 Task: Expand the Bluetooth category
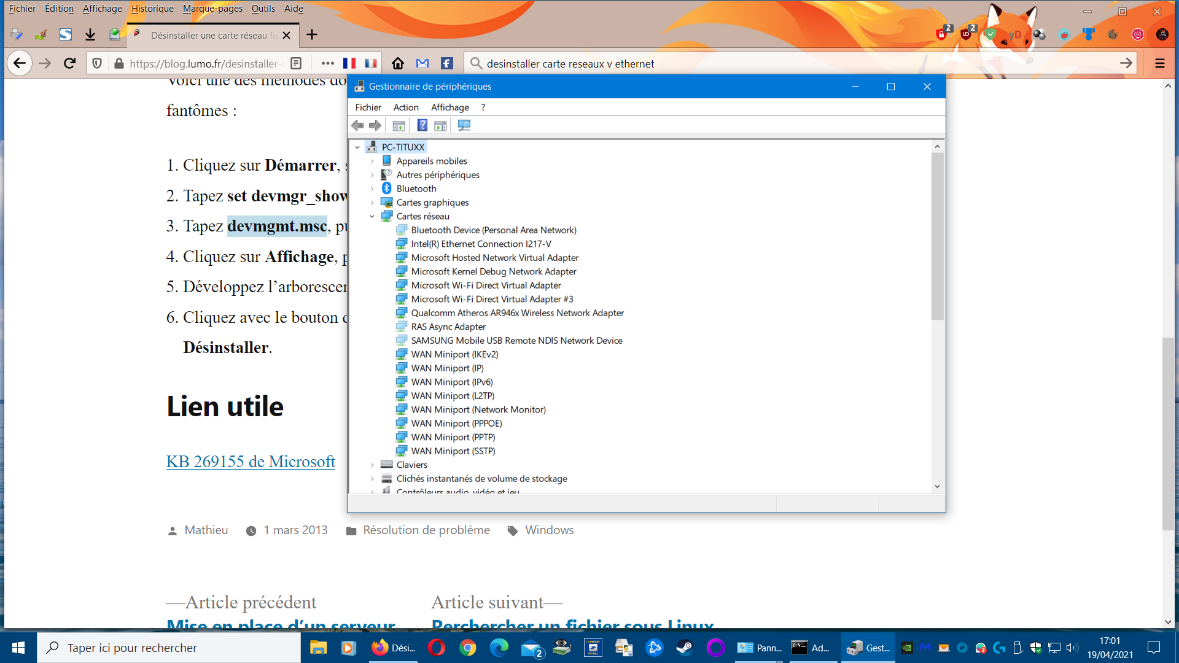tap(372, 188)
